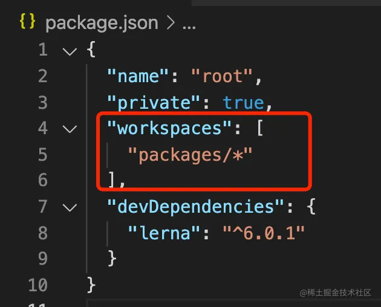The image size is (381, 307).
Task: Click the JSON braces file icon
Action: coord(27,21)
